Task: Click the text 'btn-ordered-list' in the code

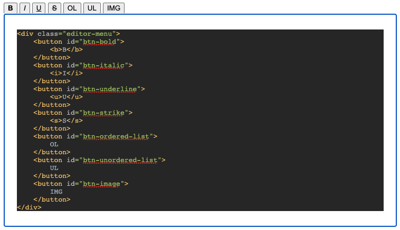Action: pos(116,136)
